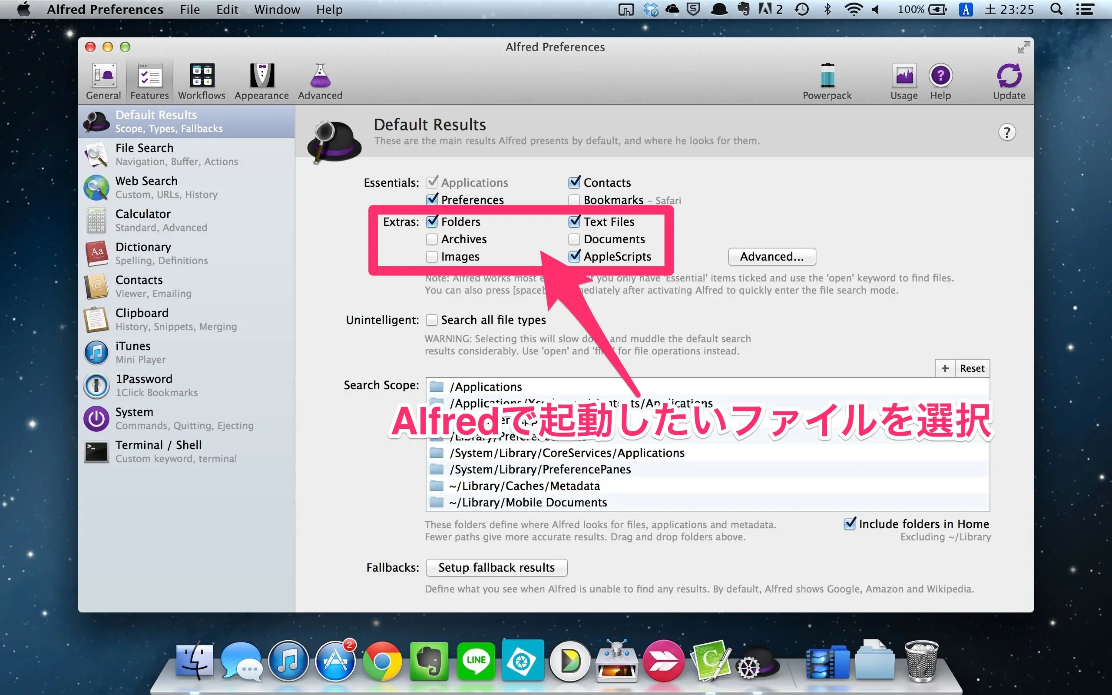Click the Wi-Fi status icon

[x=853, y=9]
